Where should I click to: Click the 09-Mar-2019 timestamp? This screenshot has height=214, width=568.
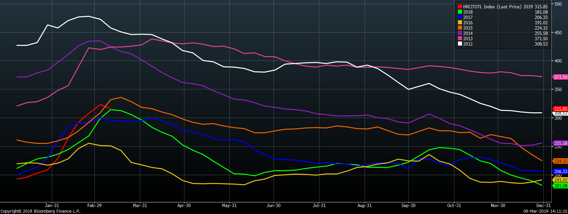coord(545,211)
